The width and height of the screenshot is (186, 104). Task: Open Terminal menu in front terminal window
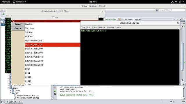(x=110, y=27)
